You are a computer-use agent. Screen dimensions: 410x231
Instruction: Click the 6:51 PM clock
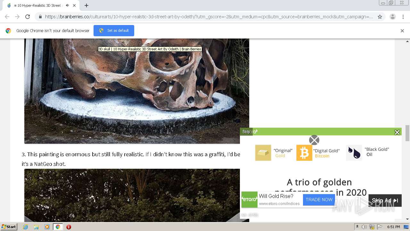(x=394, y=227)
